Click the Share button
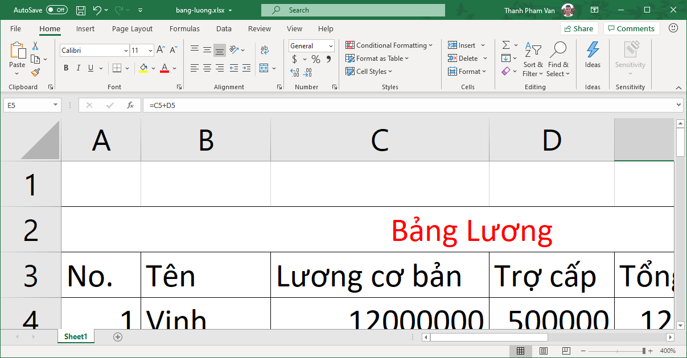 coord(579,28)
